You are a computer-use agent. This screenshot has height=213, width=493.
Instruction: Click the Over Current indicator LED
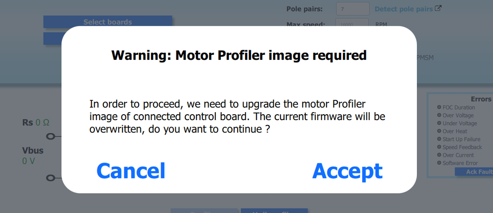tap(439, 155)
